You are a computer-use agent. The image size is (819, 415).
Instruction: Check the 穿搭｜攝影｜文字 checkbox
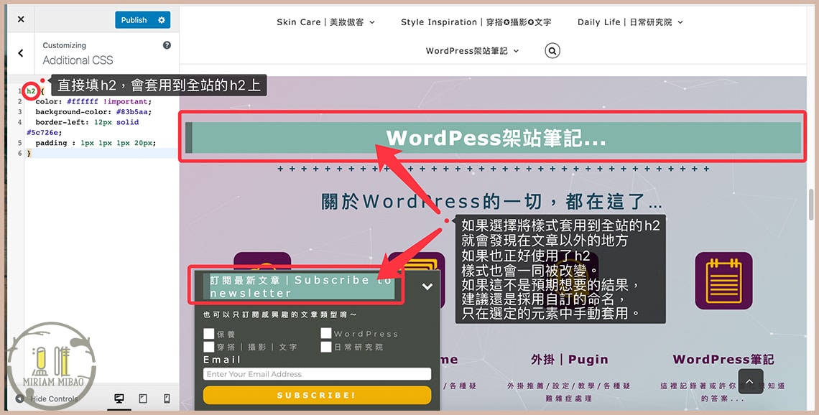pos(209,347)
